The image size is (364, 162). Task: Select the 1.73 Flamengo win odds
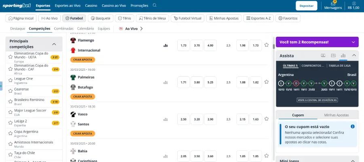click(x=183, y=45)
